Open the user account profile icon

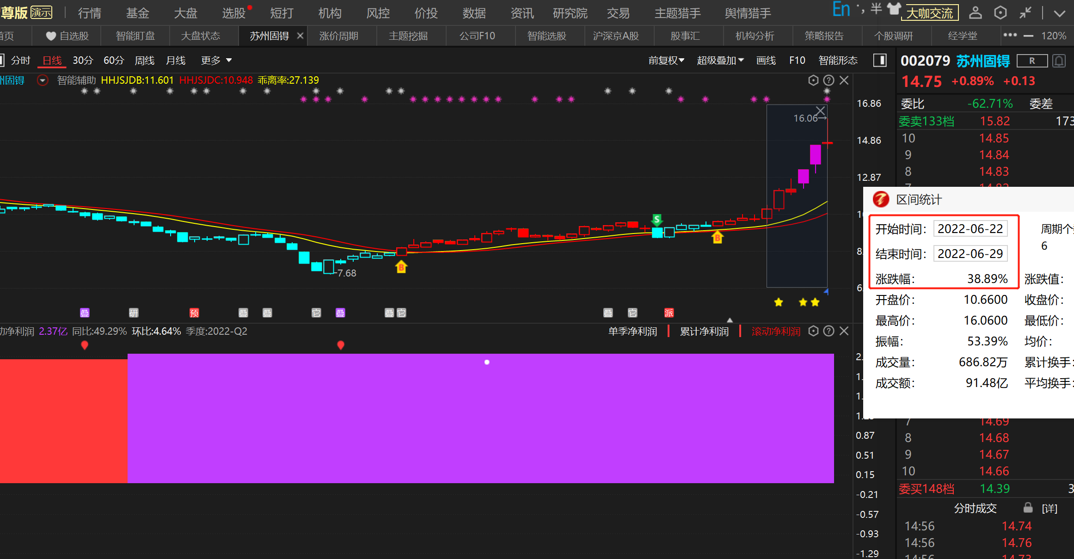(975, 12)
